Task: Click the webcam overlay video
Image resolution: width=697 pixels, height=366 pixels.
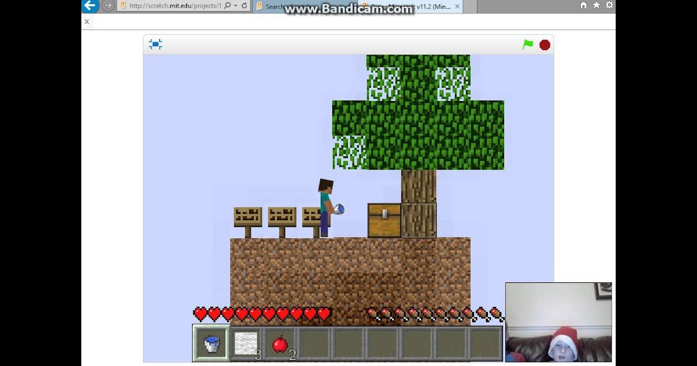Action: click(559, 322)
